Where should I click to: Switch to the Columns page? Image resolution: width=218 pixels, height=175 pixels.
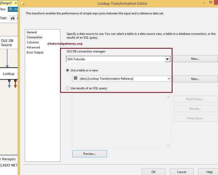33,42
